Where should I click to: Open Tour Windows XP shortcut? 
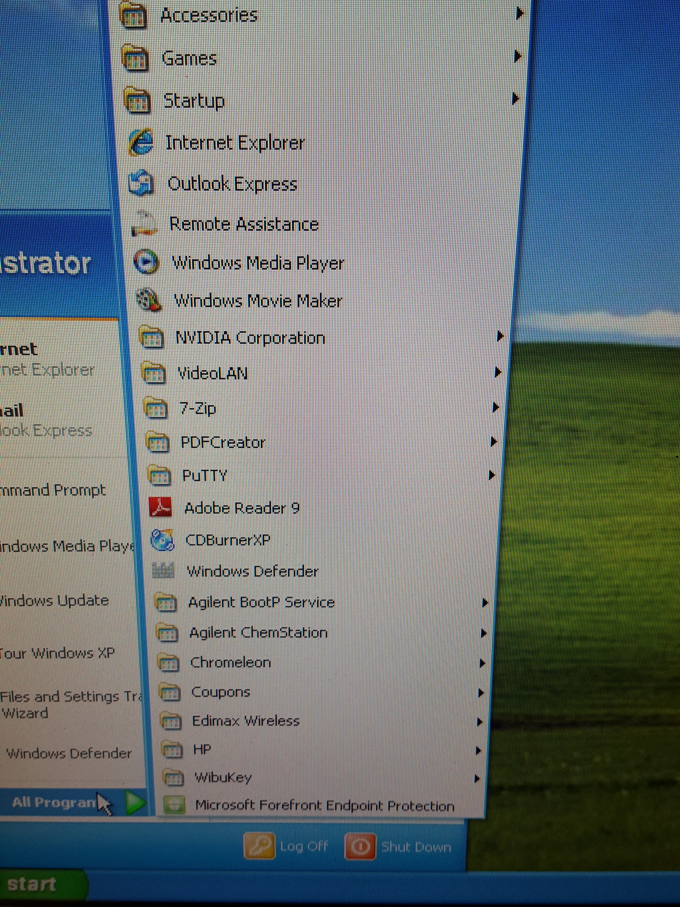click(57, 653)
